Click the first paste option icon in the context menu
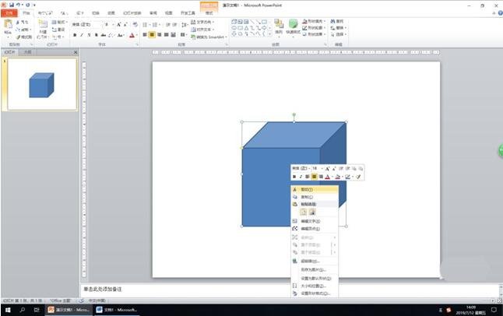This screenshot has height=316, width=503. (303, 212)
